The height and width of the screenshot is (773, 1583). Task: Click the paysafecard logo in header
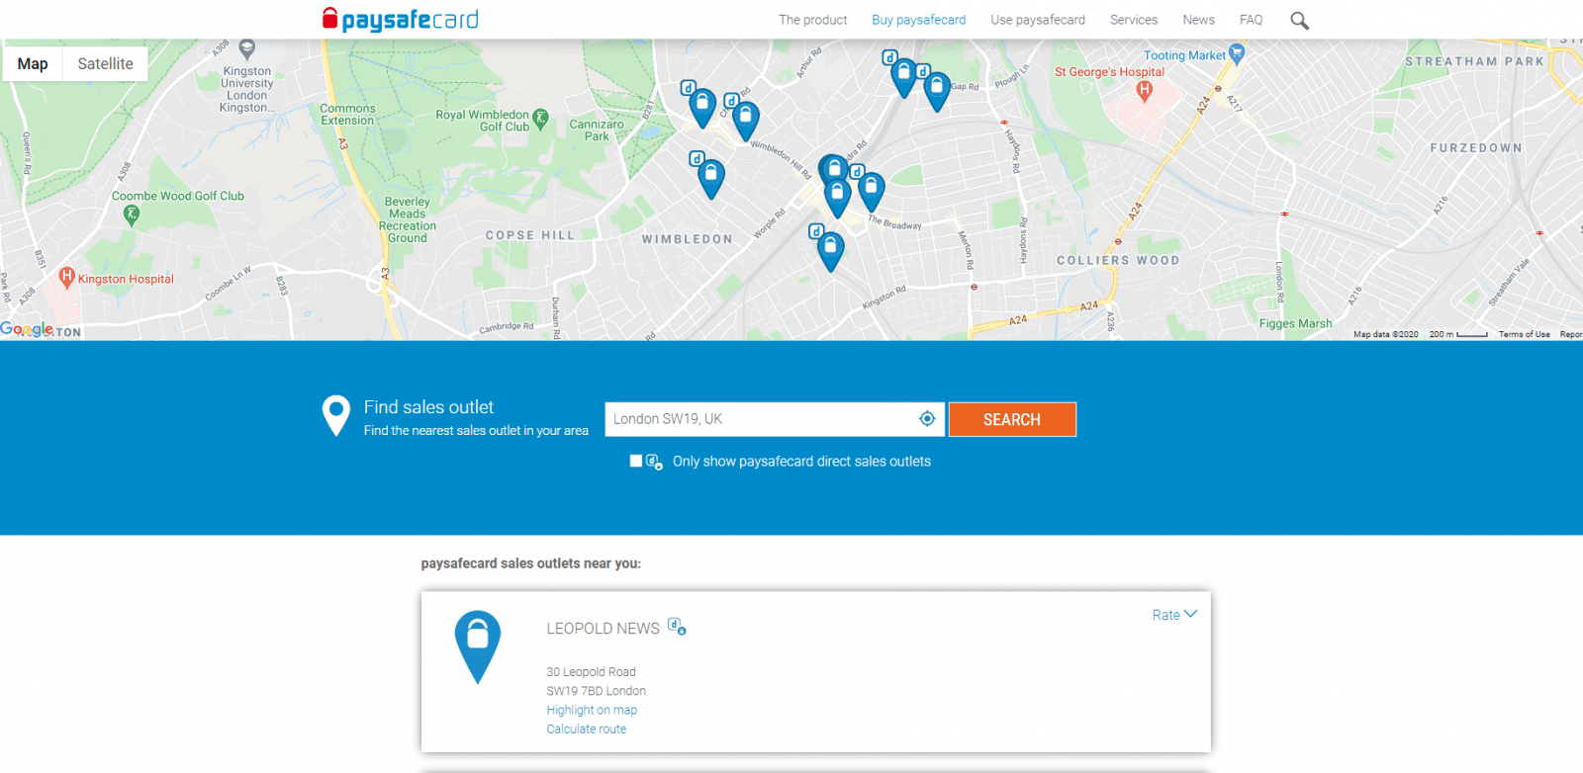pyautogui.click(x=400, y=20)
